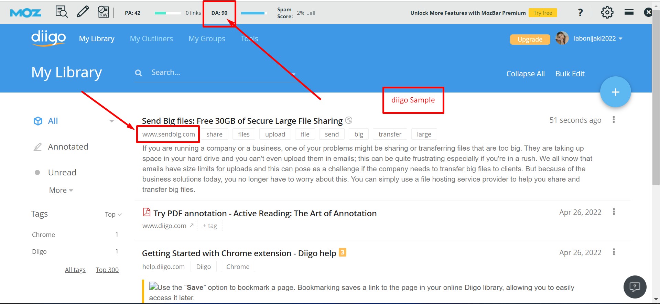This screenshot has height=304, width=660.
Task: Click the orange 3 annotations badge
Action: coord(343,252)
